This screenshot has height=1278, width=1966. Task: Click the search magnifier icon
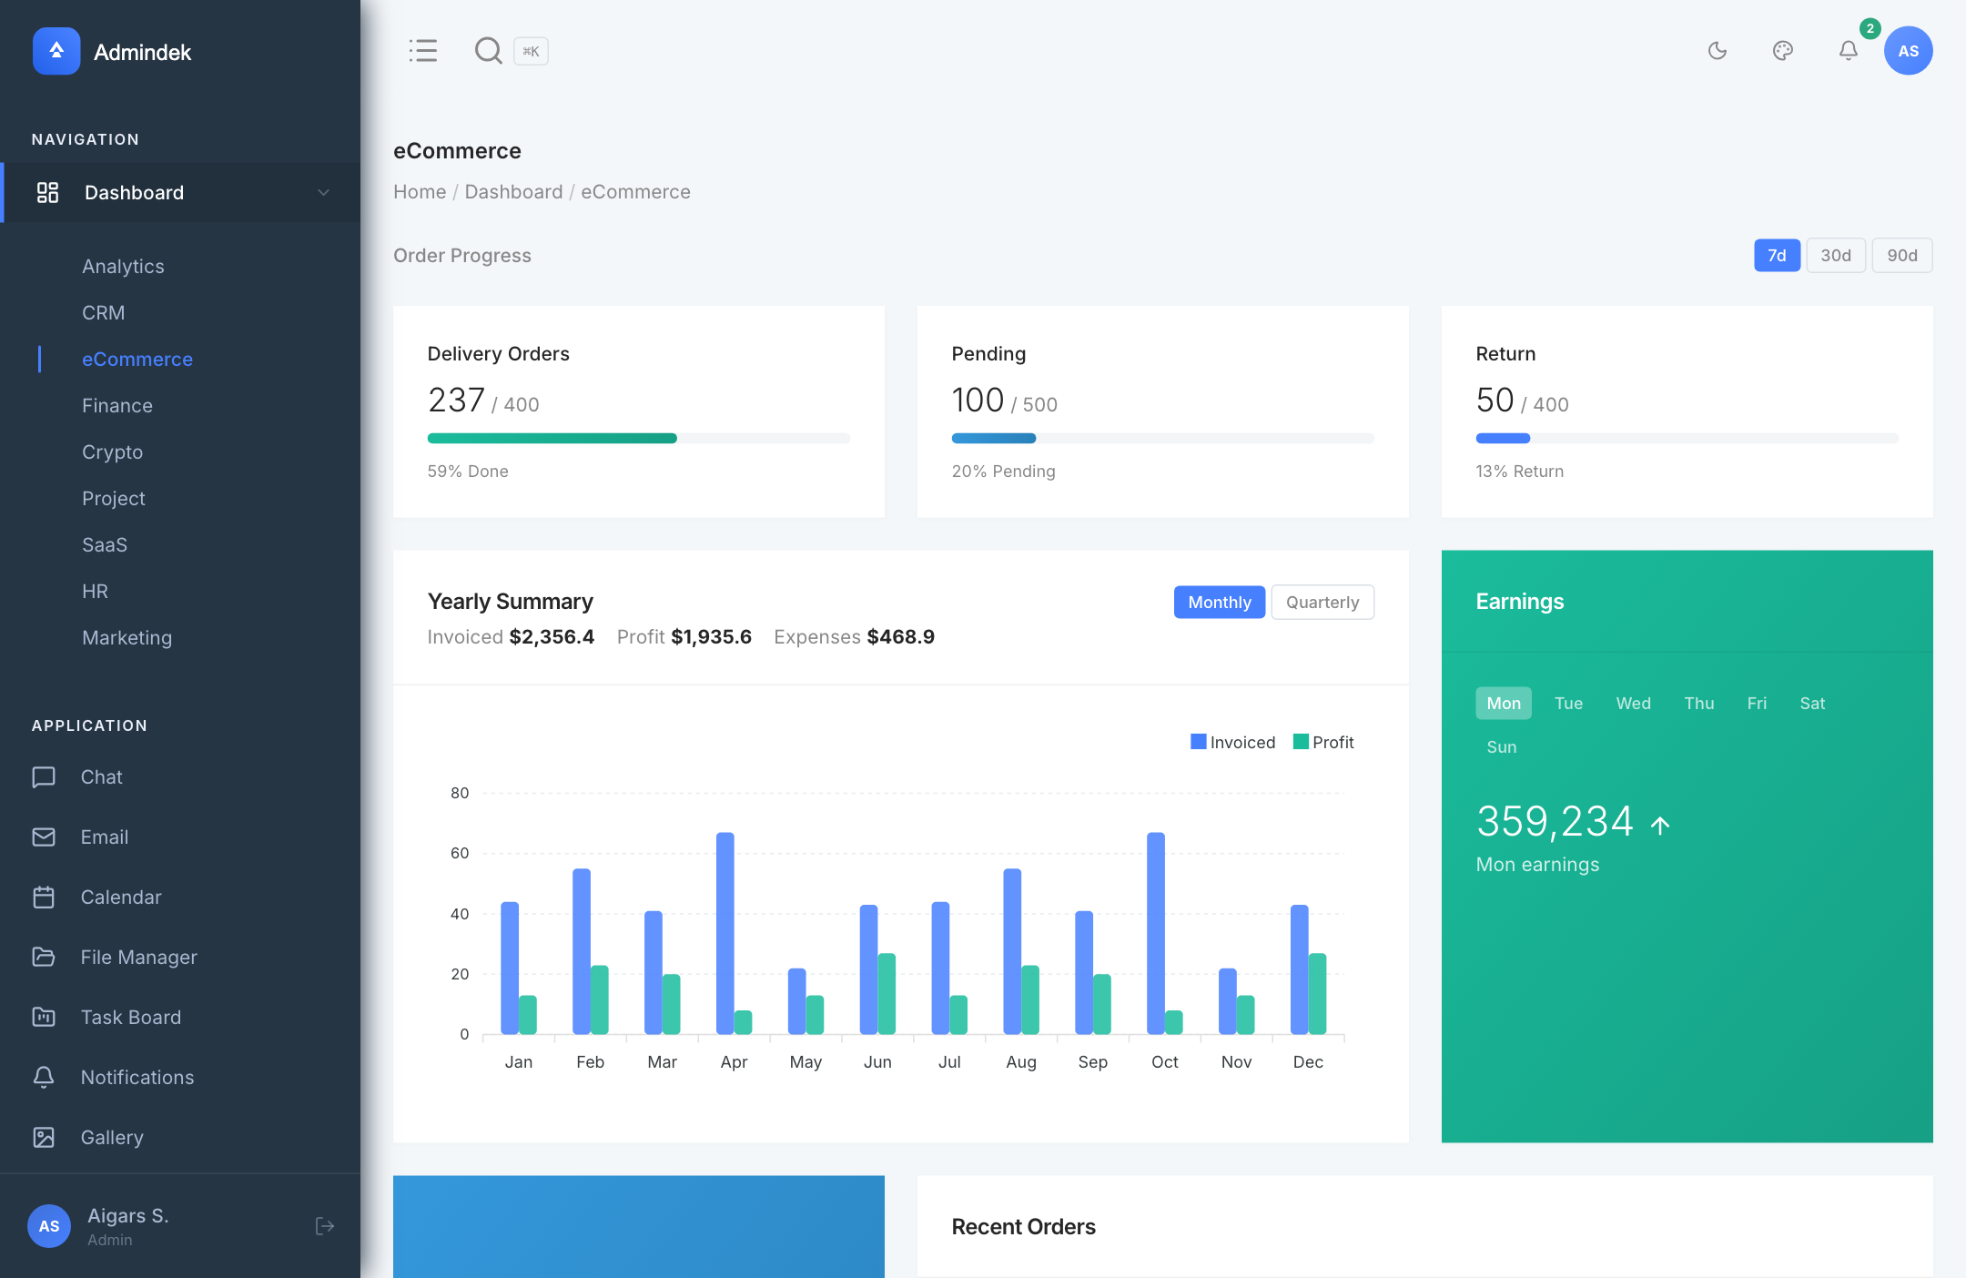pos(489,51)
